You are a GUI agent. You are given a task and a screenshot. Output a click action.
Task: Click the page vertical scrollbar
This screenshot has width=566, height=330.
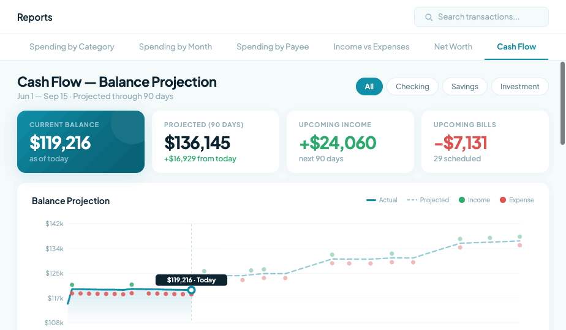[562, 103]
